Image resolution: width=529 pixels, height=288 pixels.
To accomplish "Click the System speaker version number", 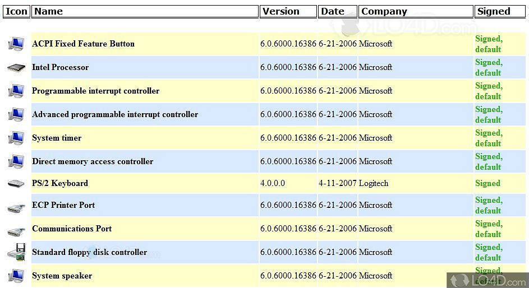I will [288, 276].
